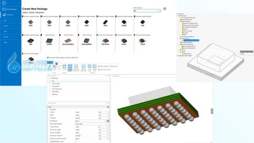Open the Custom View layout option

pos(94,68)
